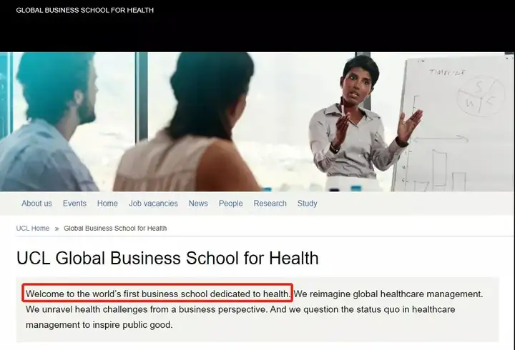The width and height of the screenshot is (515, 350).
Task: Click the hero banner photo of the meeting
Action: pyautogui.click(x=257, y=121)
